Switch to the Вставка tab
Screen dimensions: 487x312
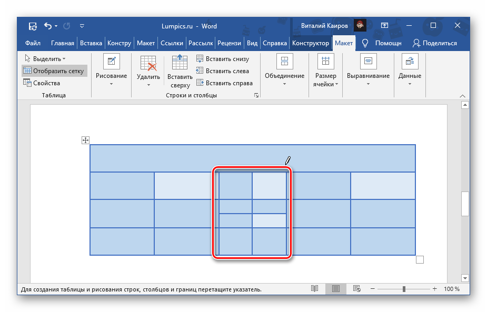click(x=91, y=43)
